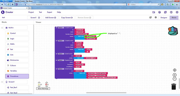Open the Control blocks category
The height and width of the screenshot is (96, 180).
click(17, 33)
